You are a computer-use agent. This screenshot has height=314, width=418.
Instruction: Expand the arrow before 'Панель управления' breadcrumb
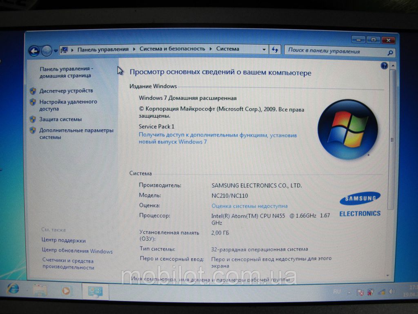point(72,49)
